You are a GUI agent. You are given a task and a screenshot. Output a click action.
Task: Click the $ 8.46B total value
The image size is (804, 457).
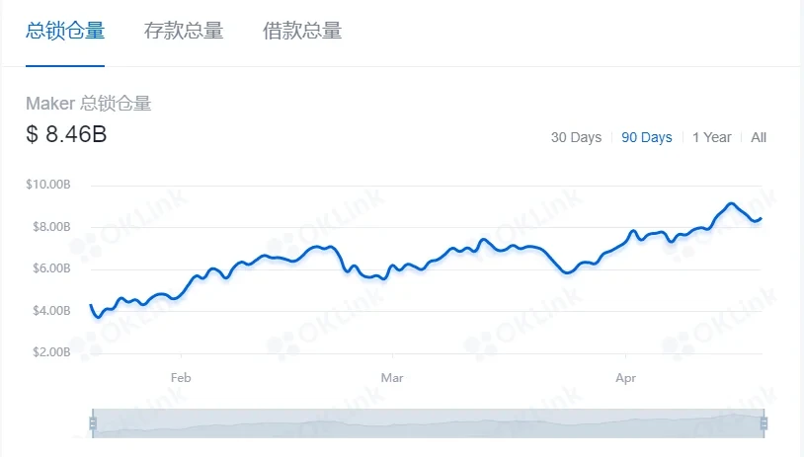tap(66, 134)
